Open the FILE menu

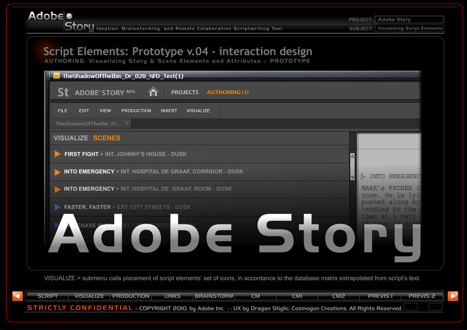(x=62, y=111)
